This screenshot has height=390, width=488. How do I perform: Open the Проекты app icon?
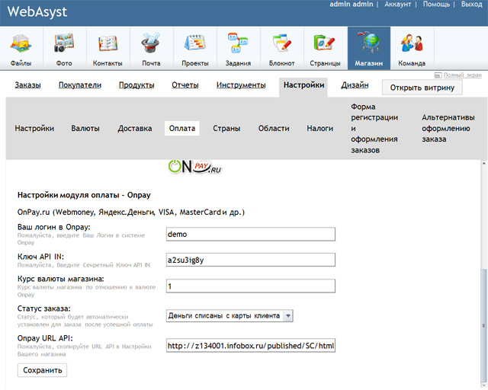tap(194, 48)
